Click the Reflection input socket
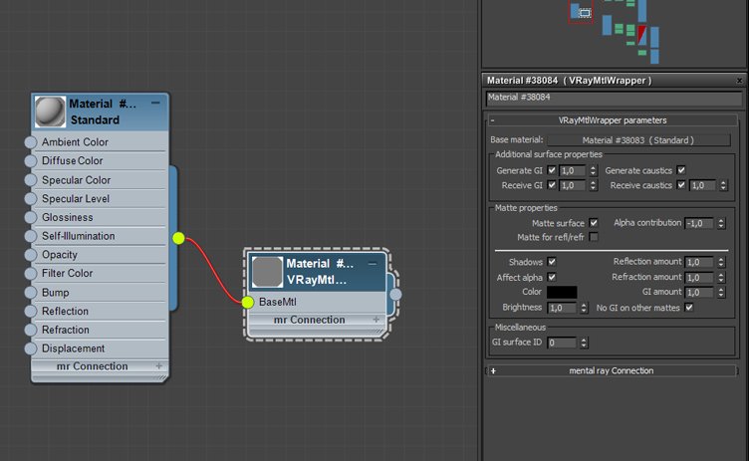Viewport: 749px width, 461px height. [31, 311]
